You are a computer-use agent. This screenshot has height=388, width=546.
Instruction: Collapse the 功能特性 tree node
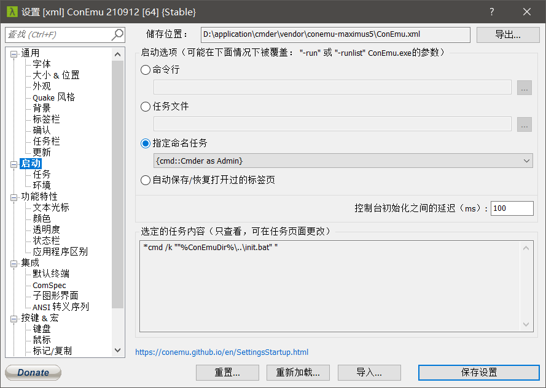(x=14, y=197)
